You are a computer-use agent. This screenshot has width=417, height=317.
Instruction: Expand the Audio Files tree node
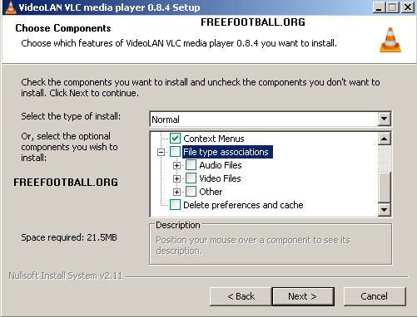click(x=176, y=165)
